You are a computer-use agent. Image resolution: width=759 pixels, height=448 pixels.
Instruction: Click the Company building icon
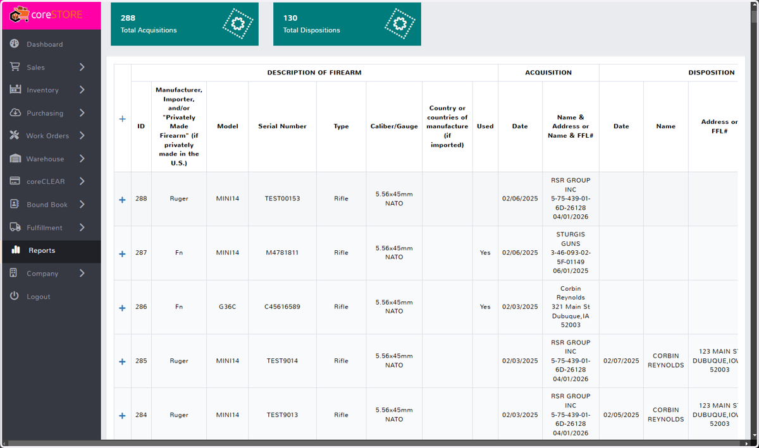pos(14,273)
